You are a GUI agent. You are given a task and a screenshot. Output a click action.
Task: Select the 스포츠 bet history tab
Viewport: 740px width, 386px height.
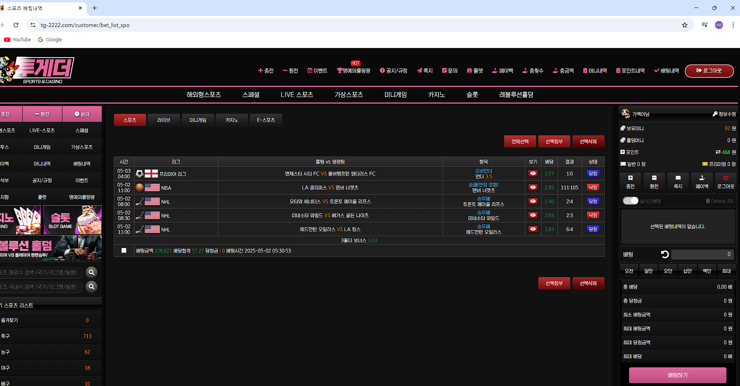(130, 120)
